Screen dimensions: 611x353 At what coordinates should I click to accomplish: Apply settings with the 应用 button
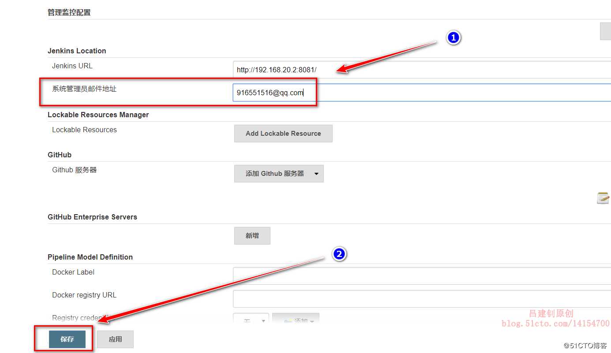pos(115,339)
